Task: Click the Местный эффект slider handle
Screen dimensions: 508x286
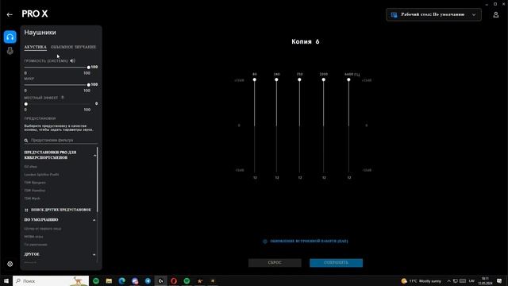Action: [x=26, y=104]
